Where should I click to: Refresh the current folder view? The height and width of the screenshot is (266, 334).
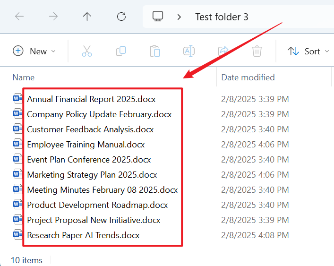(x=121, y=17)
